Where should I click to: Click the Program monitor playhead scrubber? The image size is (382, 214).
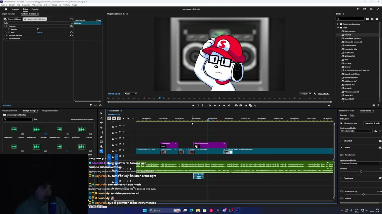(x=160, y=97)
